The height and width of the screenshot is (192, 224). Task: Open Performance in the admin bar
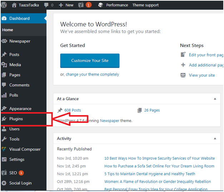117,5
